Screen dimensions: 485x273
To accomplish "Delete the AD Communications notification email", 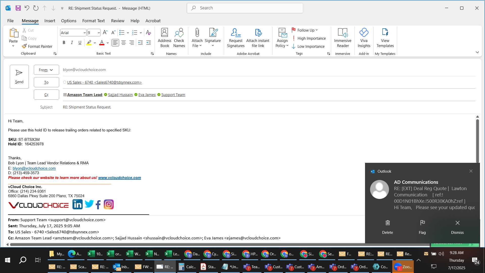I will click(387, 227).
